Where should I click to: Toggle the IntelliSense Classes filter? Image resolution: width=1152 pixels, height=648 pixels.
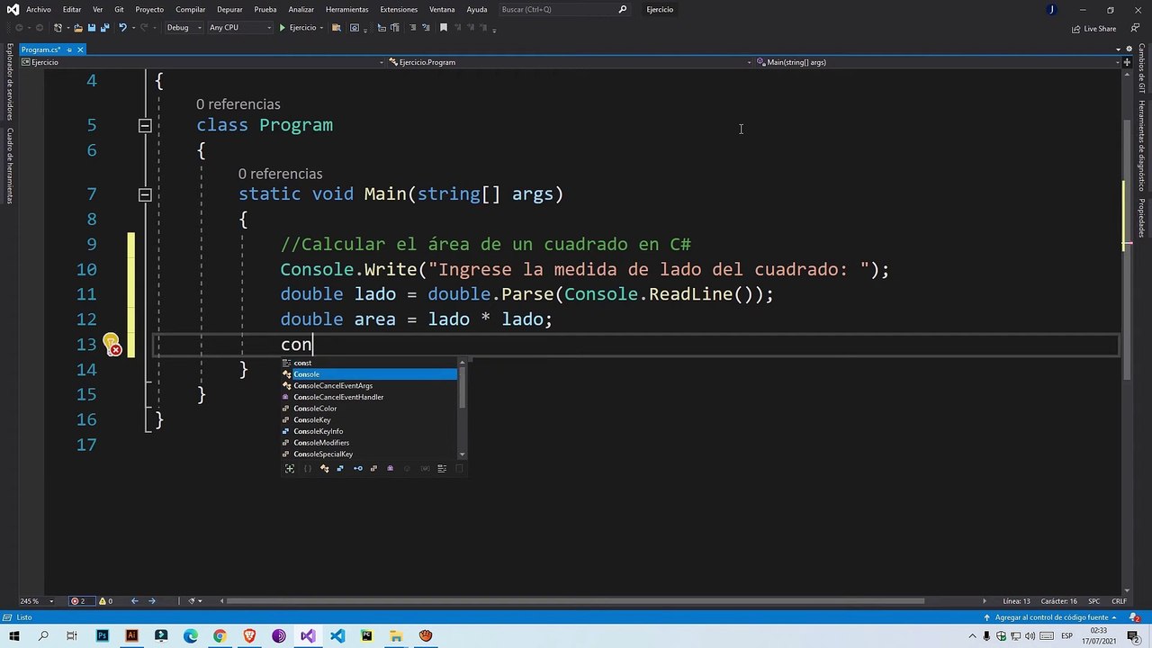pyautogui.click(x=324, y=468)
